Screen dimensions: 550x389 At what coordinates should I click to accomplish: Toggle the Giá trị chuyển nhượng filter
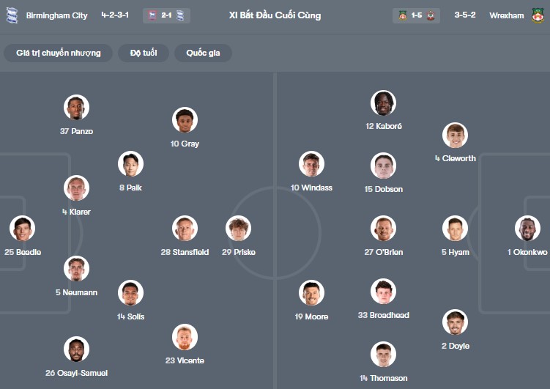(59, 53)
